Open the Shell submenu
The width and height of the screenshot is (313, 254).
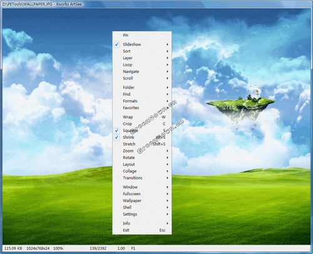(142, 207)
